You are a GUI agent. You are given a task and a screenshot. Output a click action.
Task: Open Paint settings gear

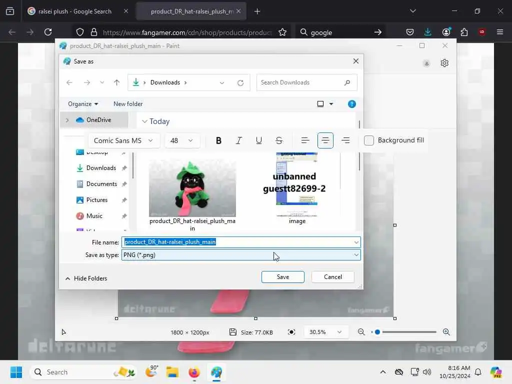(444, 63)
